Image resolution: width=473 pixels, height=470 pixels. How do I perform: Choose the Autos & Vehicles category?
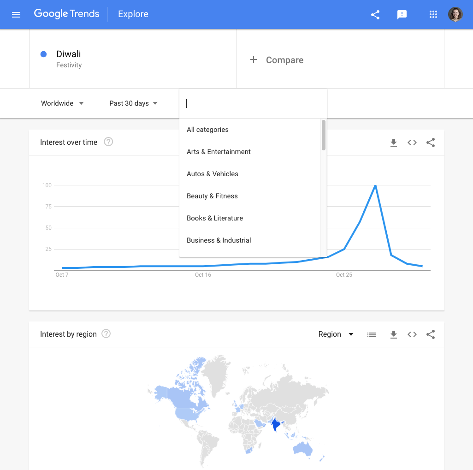pos(250,174)
